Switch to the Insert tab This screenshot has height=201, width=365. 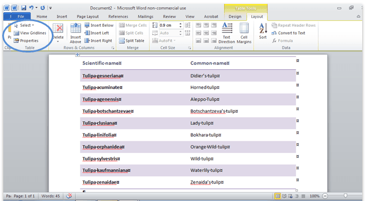pyautogui.click(x=62, y=17)
